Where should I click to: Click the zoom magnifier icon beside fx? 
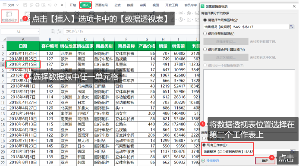pos(53,31)
